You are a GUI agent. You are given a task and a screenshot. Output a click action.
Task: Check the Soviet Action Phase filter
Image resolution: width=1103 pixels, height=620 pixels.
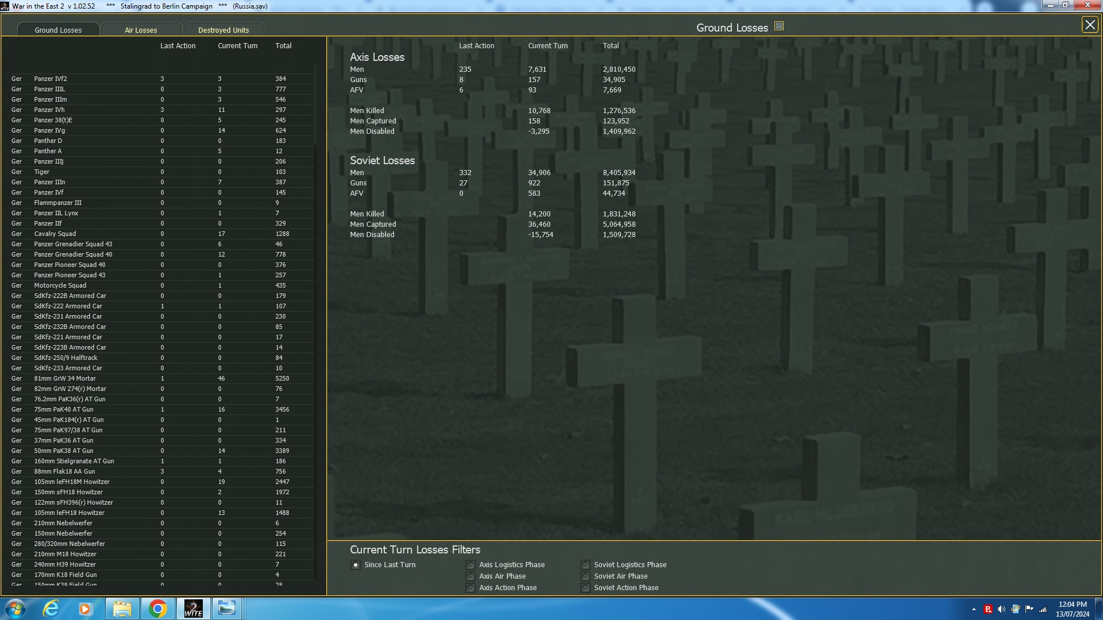(x=585, y=588)
